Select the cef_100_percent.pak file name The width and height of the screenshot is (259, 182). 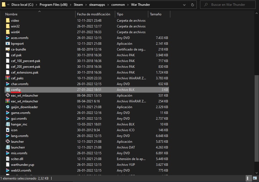tap(26, 61)
